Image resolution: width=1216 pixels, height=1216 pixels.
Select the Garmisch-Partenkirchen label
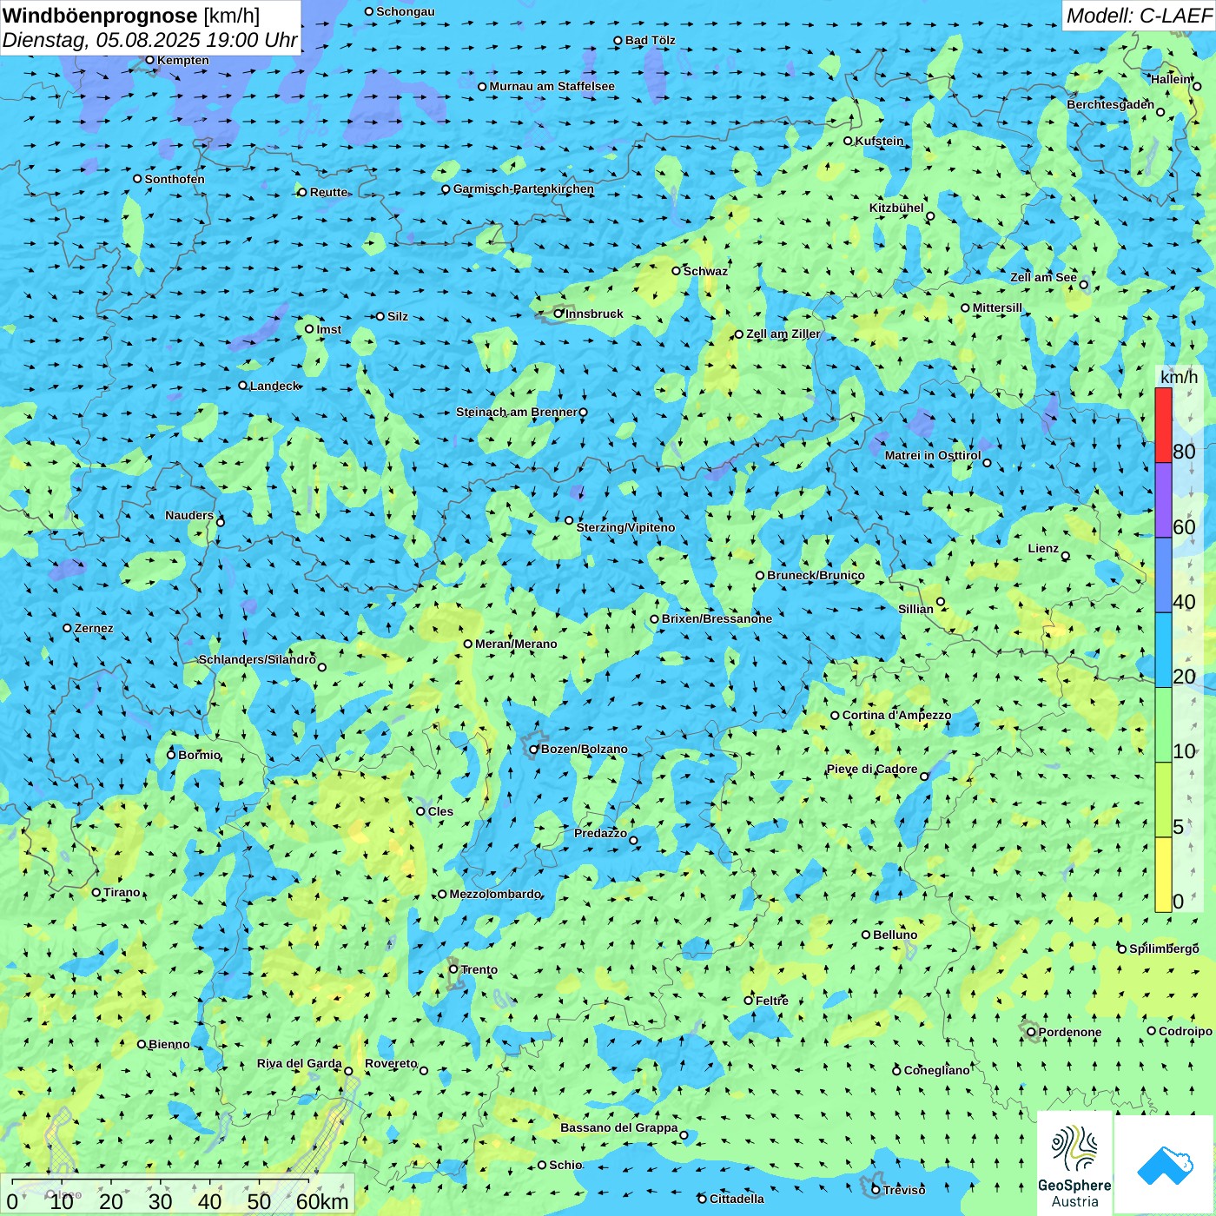[524, 188]
